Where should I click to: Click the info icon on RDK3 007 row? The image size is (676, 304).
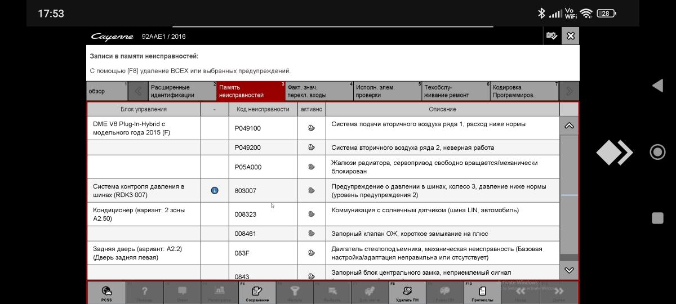pyautogui.click(x=215, y=190)
